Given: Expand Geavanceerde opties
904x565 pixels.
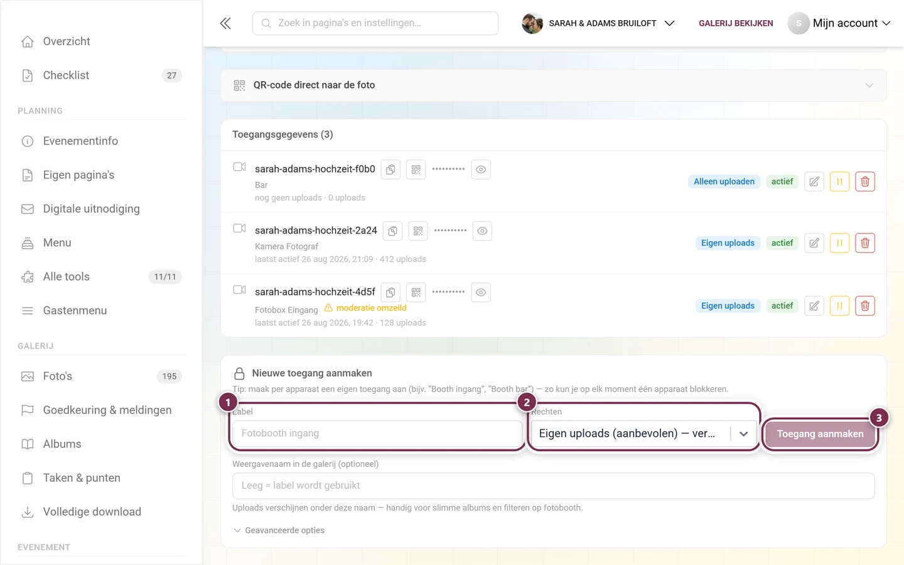Looking at the screenshot, I should pyautogui.click(x=279, y=530).
